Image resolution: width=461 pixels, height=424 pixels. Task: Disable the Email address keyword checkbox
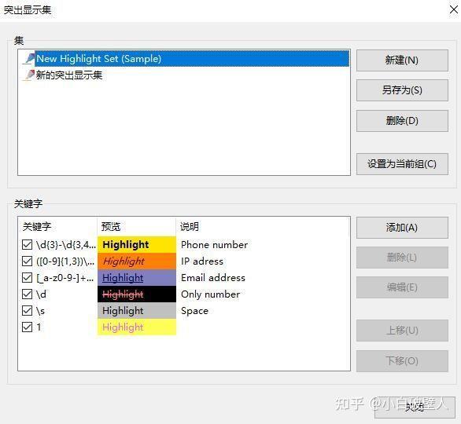[x=27, y=277]
